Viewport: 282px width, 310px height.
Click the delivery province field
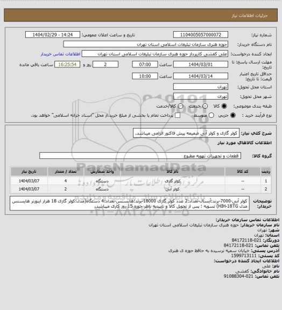point(201,87)
